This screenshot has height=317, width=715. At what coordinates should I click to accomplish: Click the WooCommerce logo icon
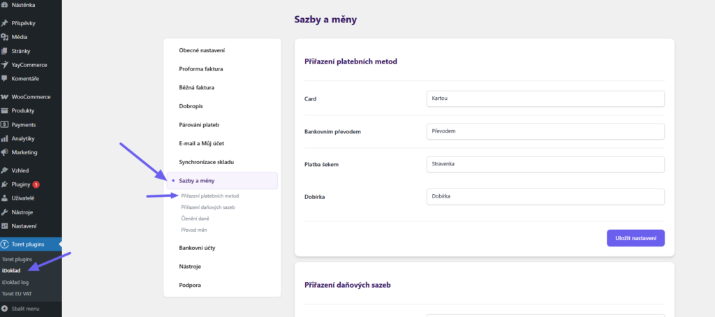coord(5,96)
